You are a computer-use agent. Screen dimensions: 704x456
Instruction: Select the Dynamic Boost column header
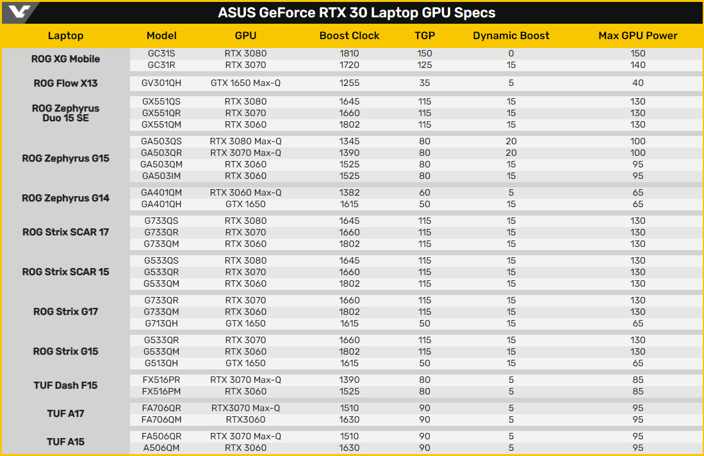[x=511, y=35]
